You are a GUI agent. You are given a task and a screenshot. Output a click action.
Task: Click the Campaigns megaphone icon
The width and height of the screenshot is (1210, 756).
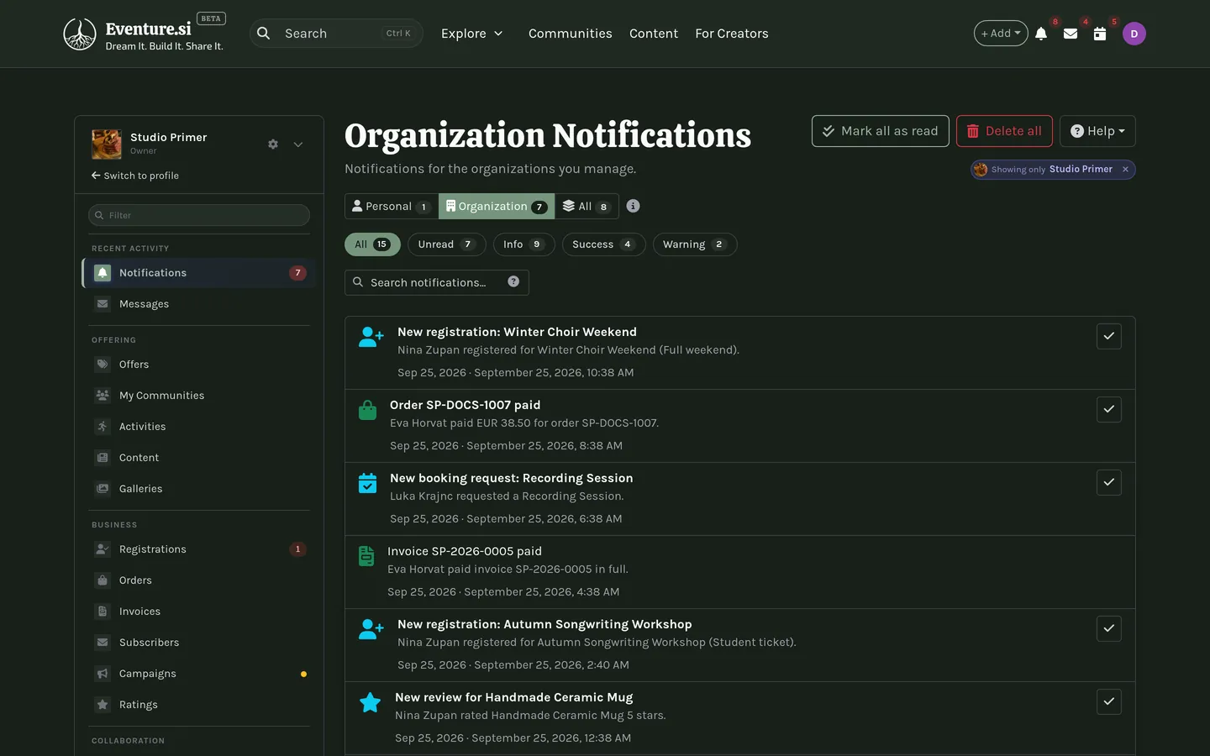[x=103, y=674]
